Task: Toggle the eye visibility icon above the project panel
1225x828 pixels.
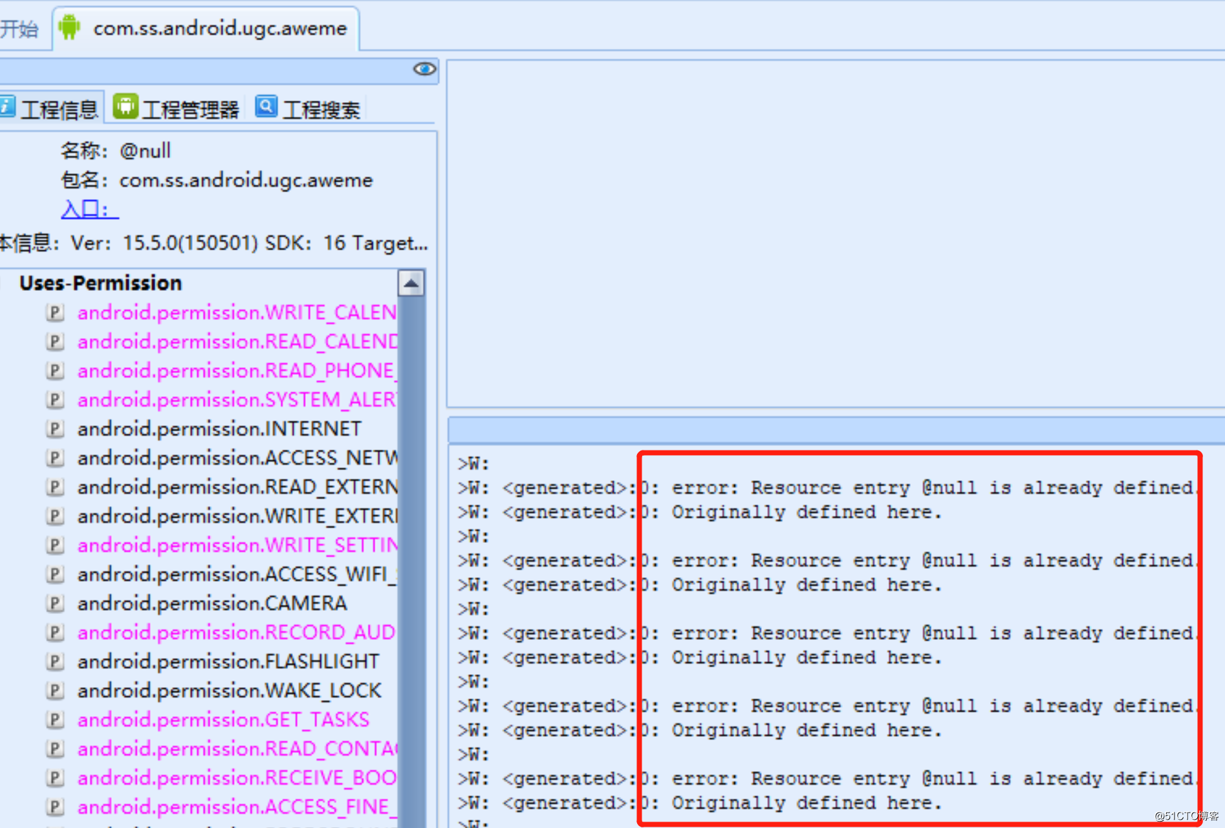Action: (x=424, y=69)
